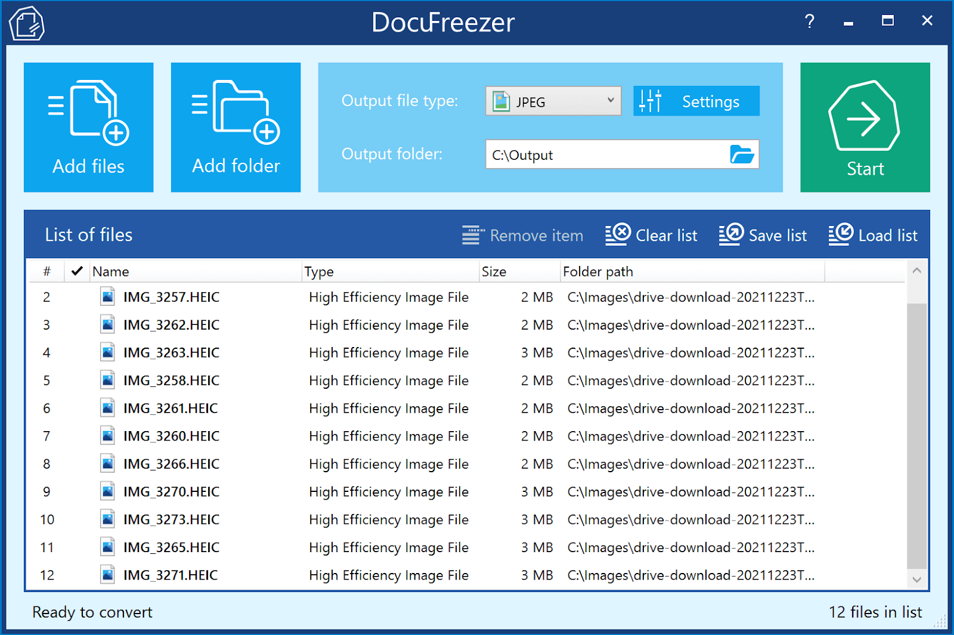This screenshot has width=954, height=635.
Task: Open the output folder browse icon
Action: 743,154
